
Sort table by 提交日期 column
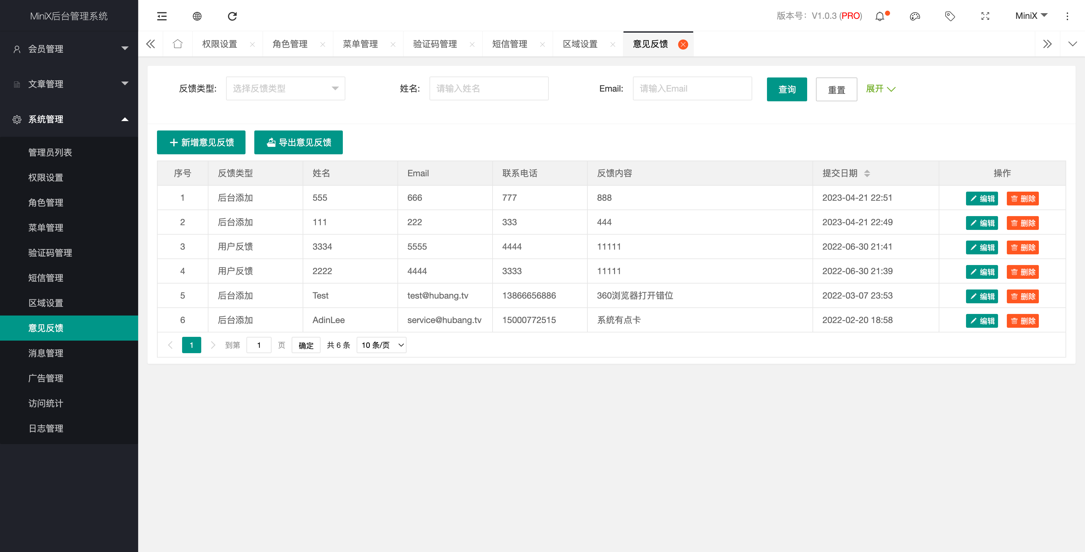click(867, 173)
